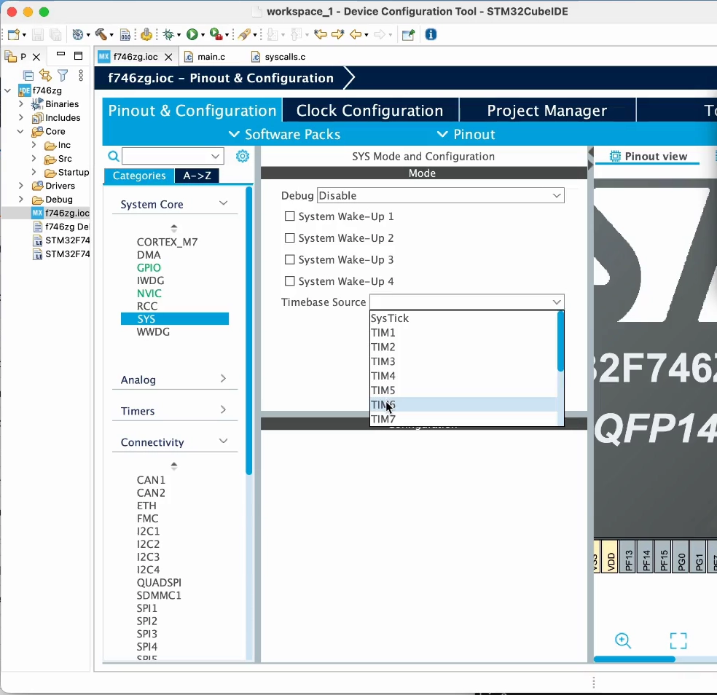Start debugging with the bug icon
The image size is (717, 695).
(169, 34)
